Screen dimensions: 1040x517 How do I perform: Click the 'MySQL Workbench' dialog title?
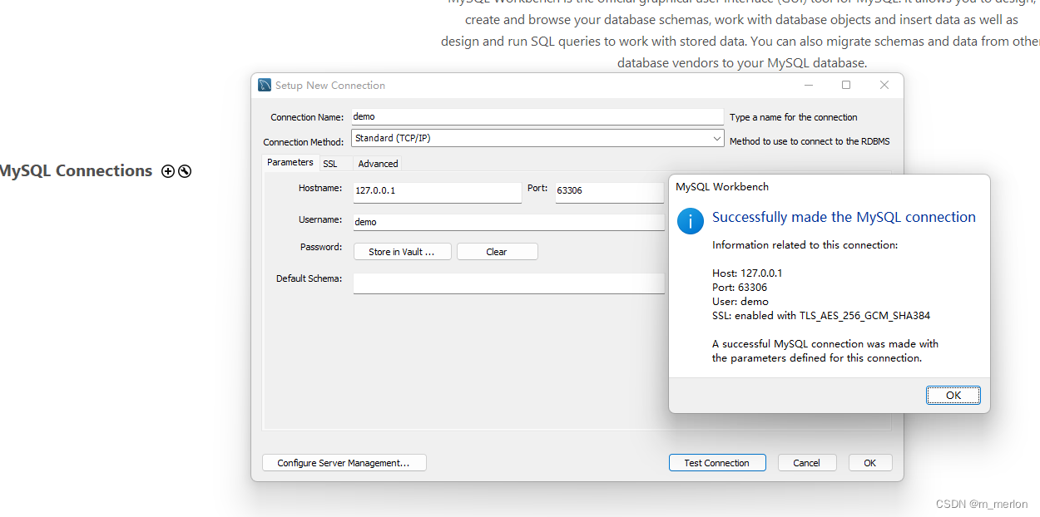pyautogui.click(x=722, y=187)
